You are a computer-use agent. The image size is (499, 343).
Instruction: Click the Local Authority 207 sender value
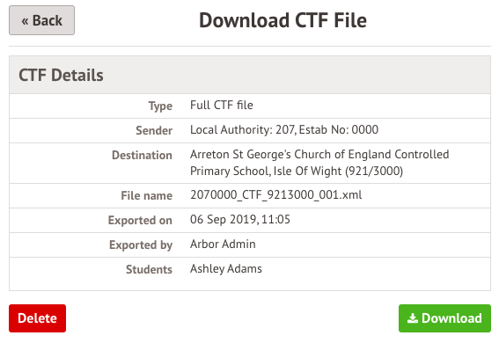[x=284, y=129]
